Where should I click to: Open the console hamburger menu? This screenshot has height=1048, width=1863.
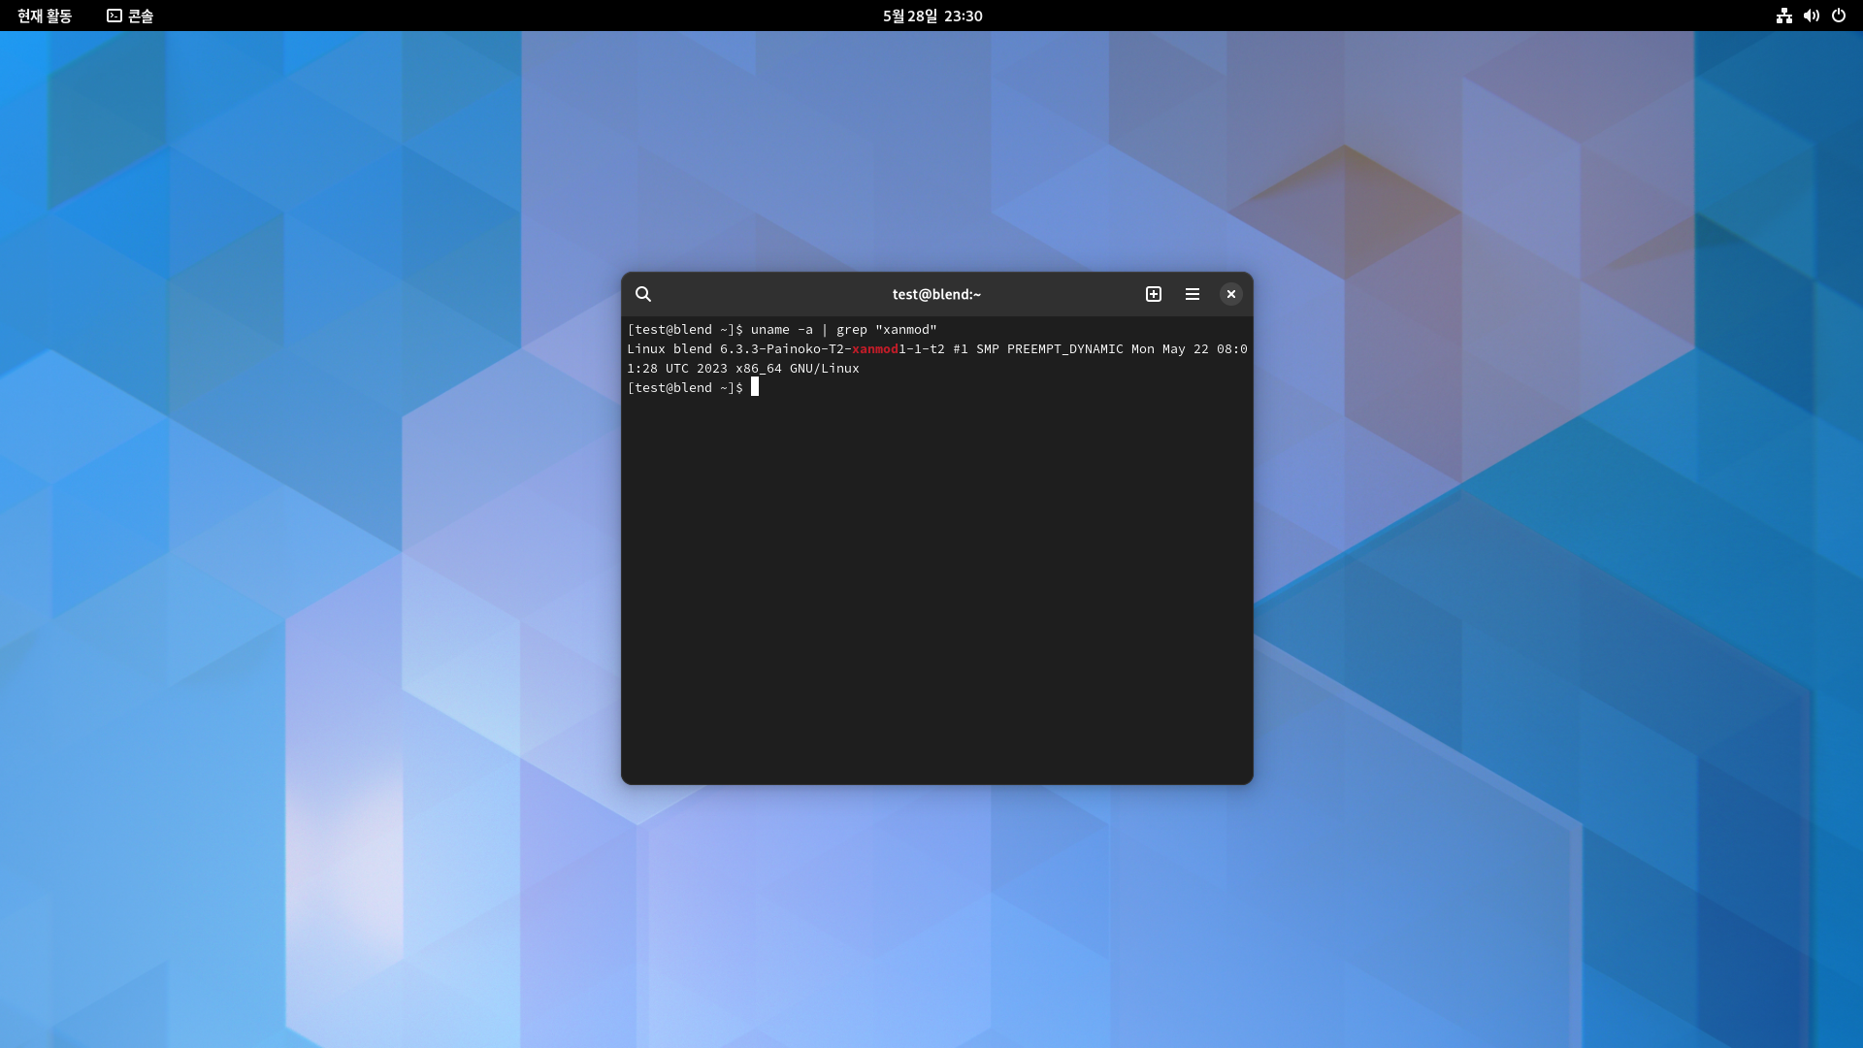(x=1192, y=294)
